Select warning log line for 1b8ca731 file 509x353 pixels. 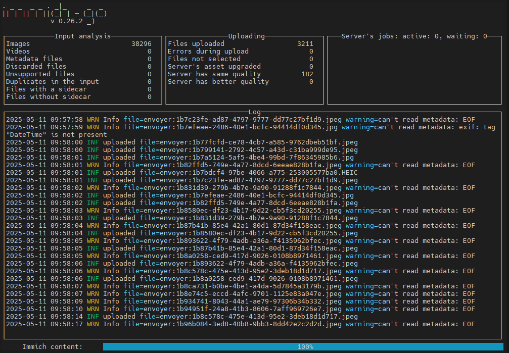click(241, 286)
